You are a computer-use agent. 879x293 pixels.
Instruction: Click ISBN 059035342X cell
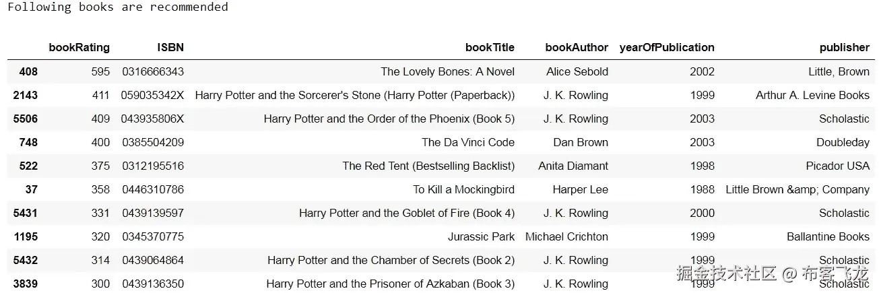(152, 95)
